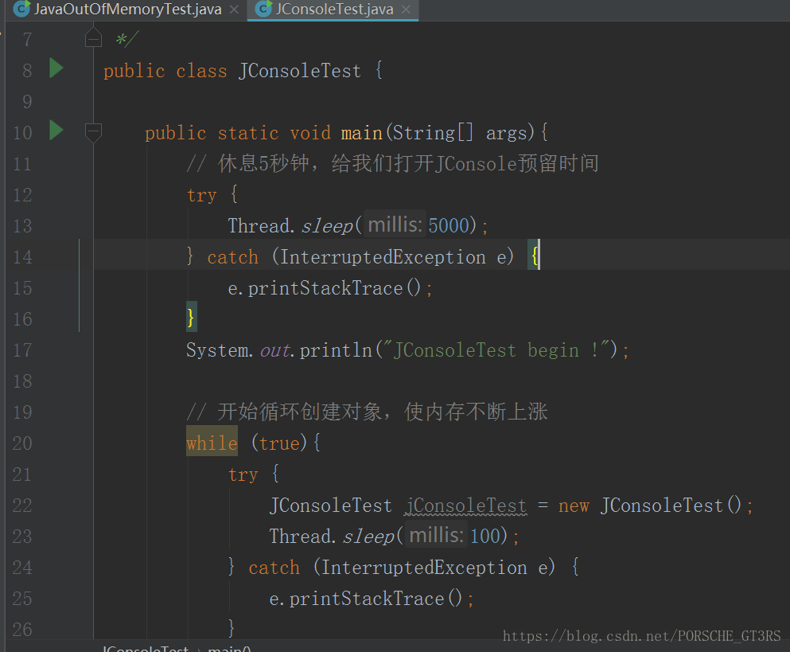790x652 pixels.
Task: Click the out field on line 17
Action: [275, 350]
